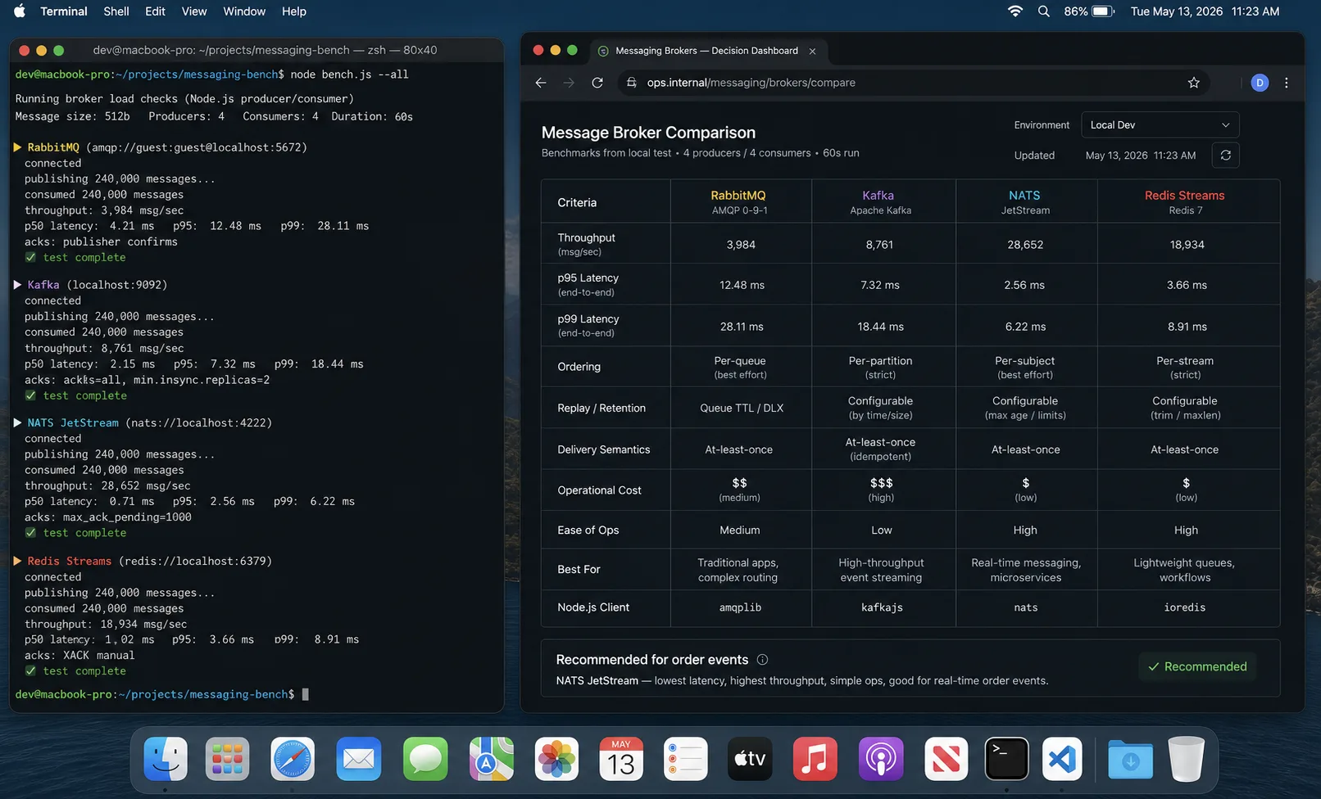
Task: Click the Wi-Fi status icon
Action: tap(1015, 11)
